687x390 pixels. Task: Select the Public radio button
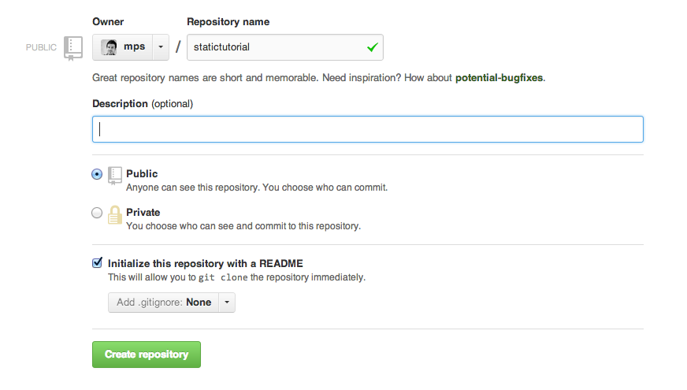[x=97, y=174]
